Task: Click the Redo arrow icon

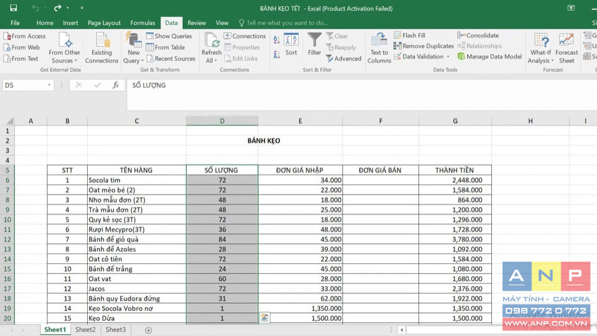Action: tap(57, 8)
